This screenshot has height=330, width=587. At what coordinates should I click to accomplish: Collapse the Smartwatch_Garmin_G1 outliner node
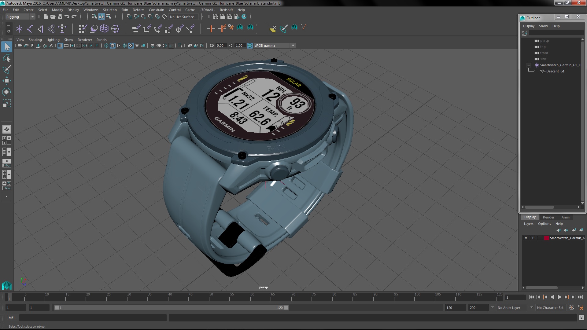(529, 65)
